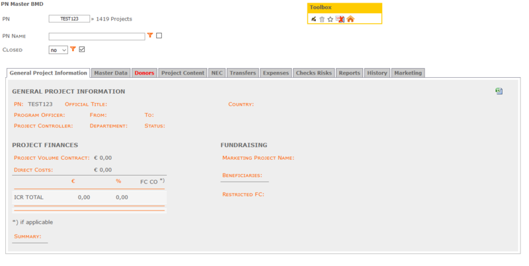The width and height of the screenshot is (529, 266).
Task: Click the star favorite icon in Toolbox
Action: (x=331, y=19)
